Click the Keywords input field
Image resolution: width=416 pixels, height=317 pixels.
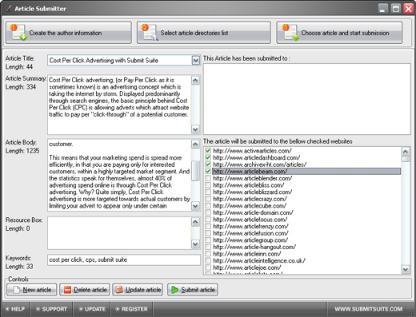124,260
